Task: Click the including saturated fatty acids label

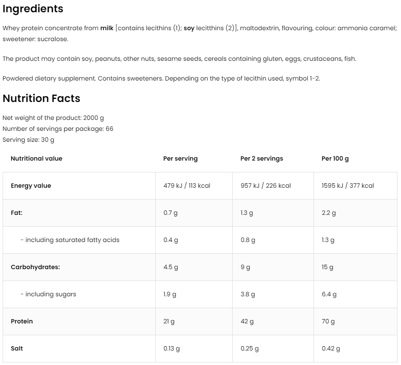Action: click(70, 240)
